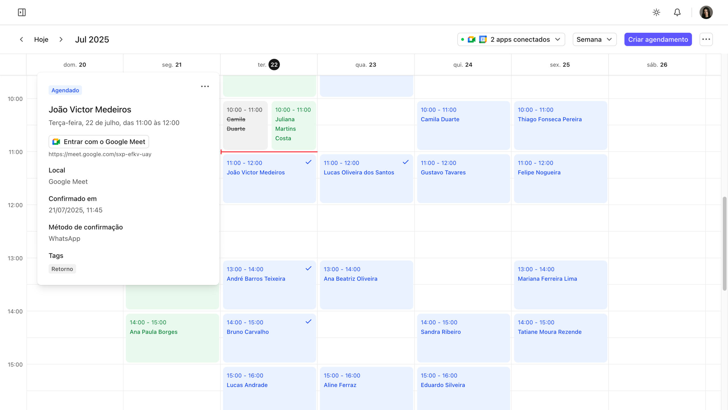Select the ter. 22 day header
The width and height of the screenshot is (728, 410).
(269, 65)
